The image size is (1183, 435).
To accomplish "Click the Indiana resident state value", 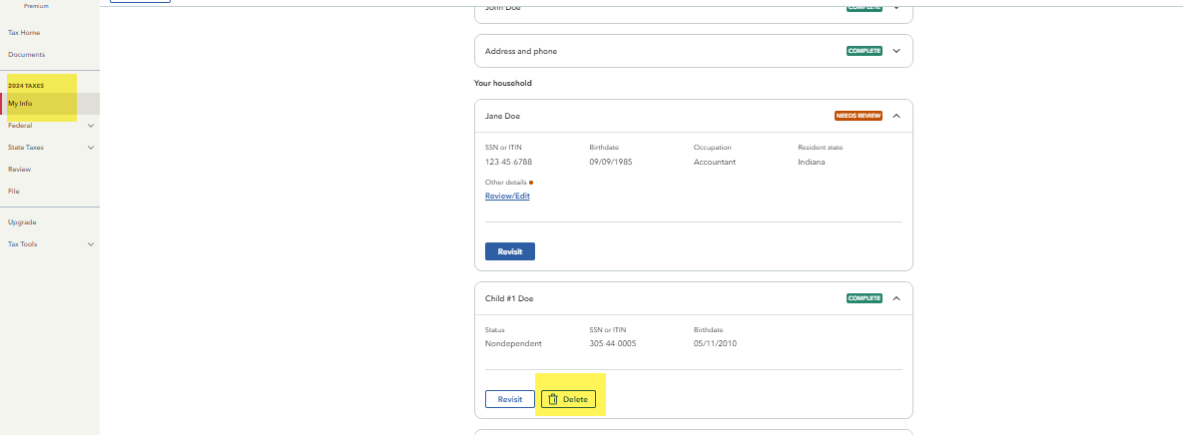I will [x=812, y=162].
